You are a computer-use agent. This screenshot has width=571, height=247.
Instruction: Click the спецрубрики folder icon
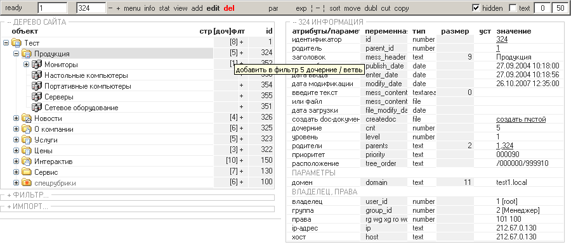tap(27, 183)
